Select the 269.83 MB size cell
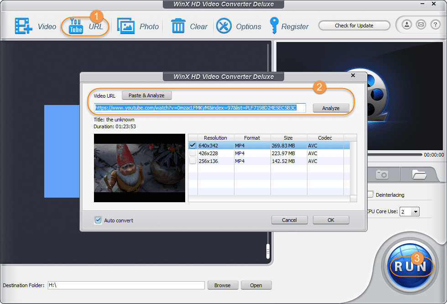The width and height of the screenshot is (447, 304). 288,146
